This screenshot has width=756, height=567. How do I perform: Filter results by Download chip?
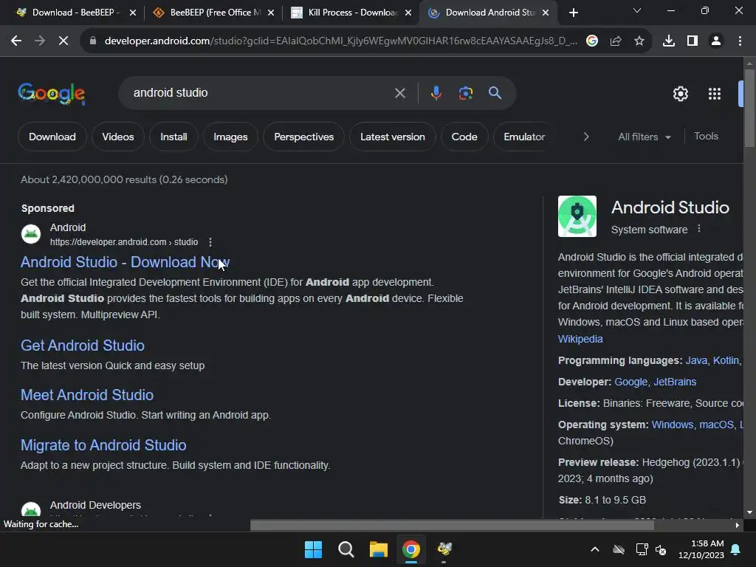coord(52,137)
